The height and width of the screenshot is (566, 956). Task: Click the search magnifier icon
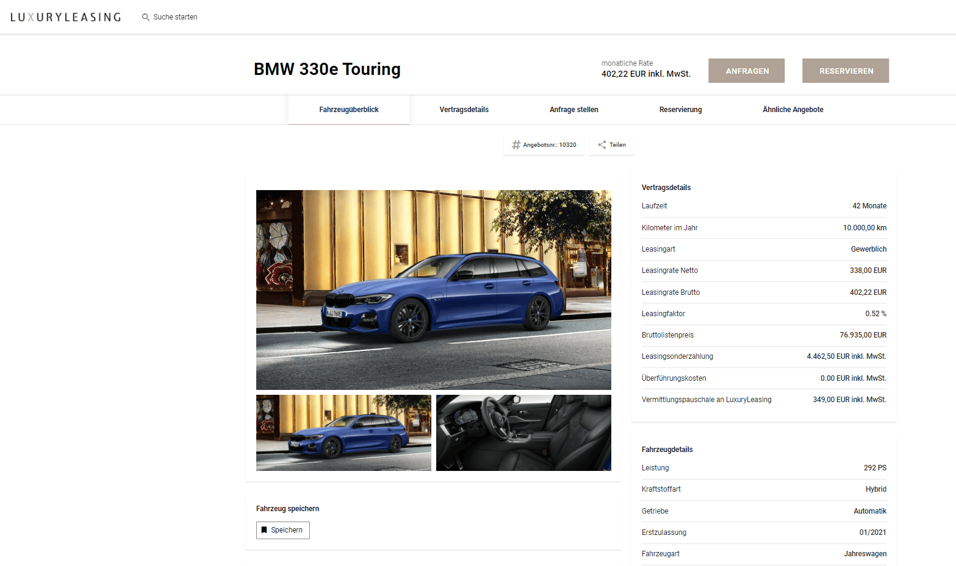click(146, 17)
